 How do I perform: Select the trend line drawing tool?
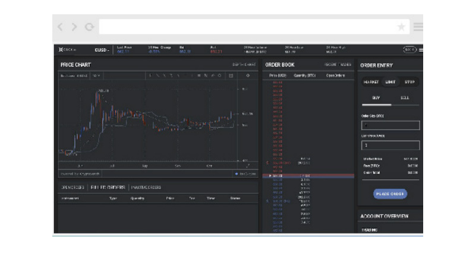158,75
